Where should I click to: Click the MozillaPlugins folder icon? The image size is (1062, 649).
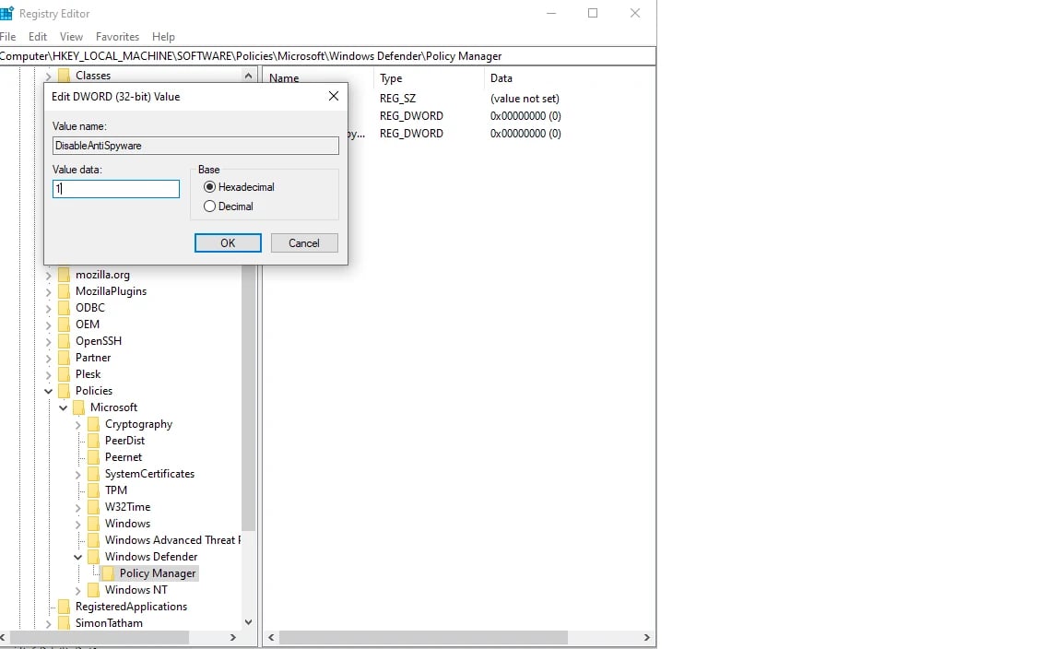tap(64, 291)
